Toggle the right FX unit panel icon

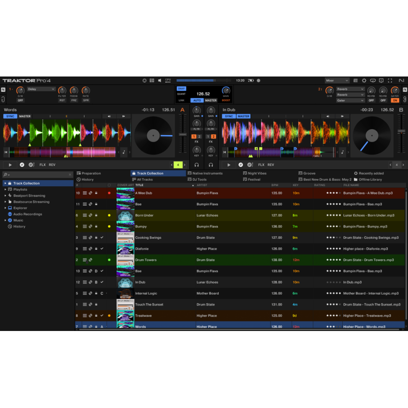pos(405,90)
